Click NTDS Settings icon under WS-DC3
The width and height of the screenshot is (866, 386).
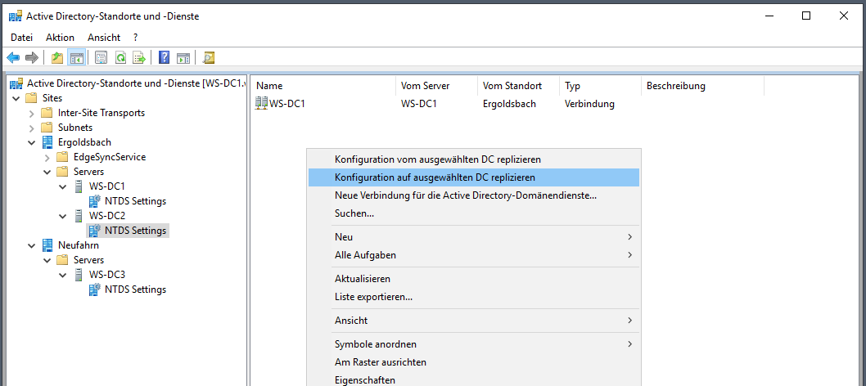[x=95, y=289]
